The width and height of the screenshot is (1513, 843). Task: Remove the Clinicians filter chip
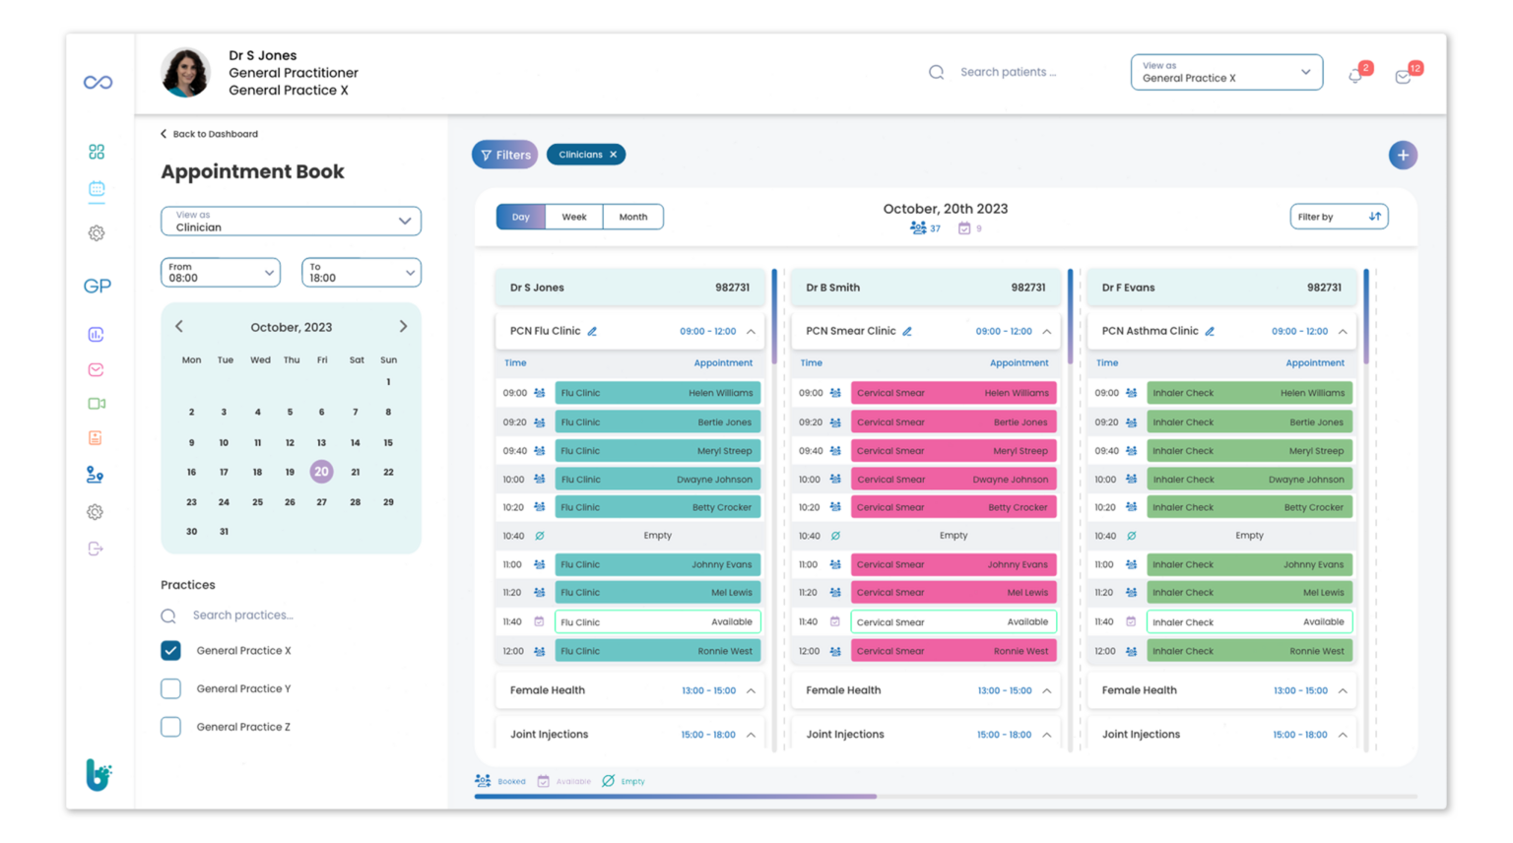pos(614,155)
